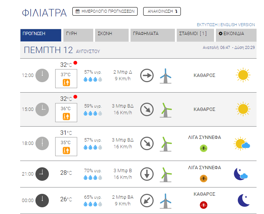Click the green wind turbine at 21:00

tap(166, 174)
